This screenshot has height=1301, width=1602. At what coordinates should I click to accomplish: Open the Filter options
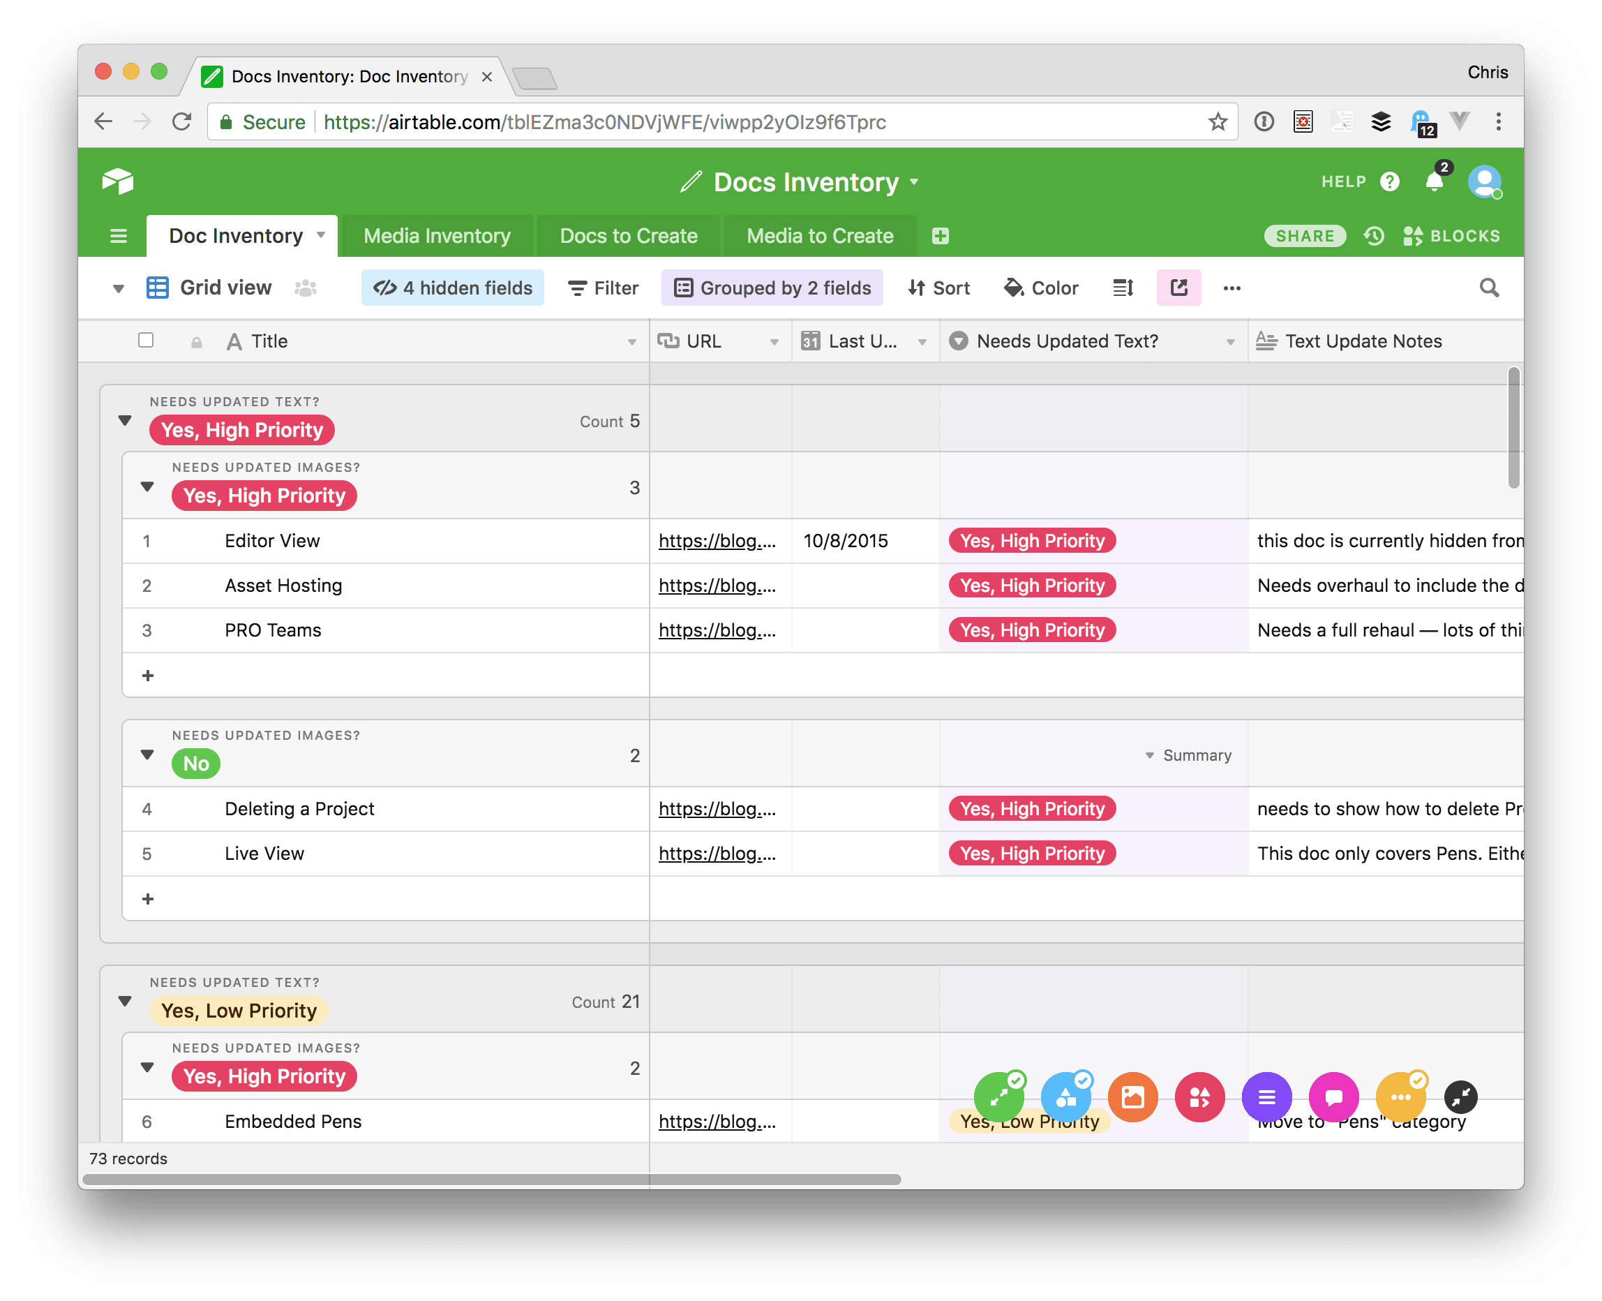[x=603, y=288]
